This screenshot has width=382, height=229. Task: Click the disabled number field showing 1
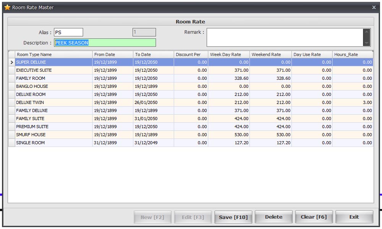click(144, 32)
